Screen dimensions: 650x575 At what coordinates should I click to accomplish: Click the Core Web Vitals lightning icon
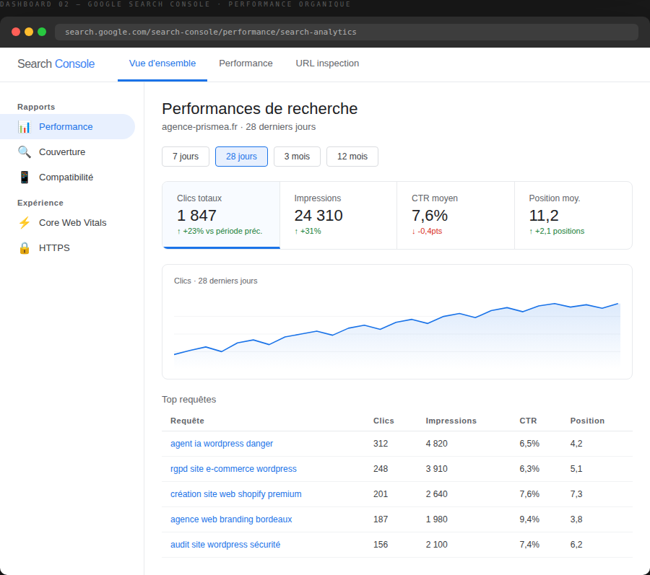click(x=25, y=223)
